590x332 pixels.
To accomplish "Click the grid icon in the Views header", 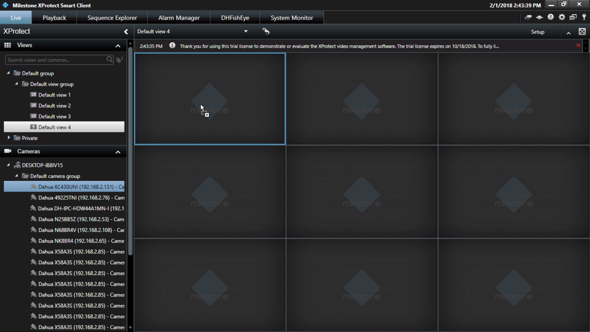I will (8, 45).
